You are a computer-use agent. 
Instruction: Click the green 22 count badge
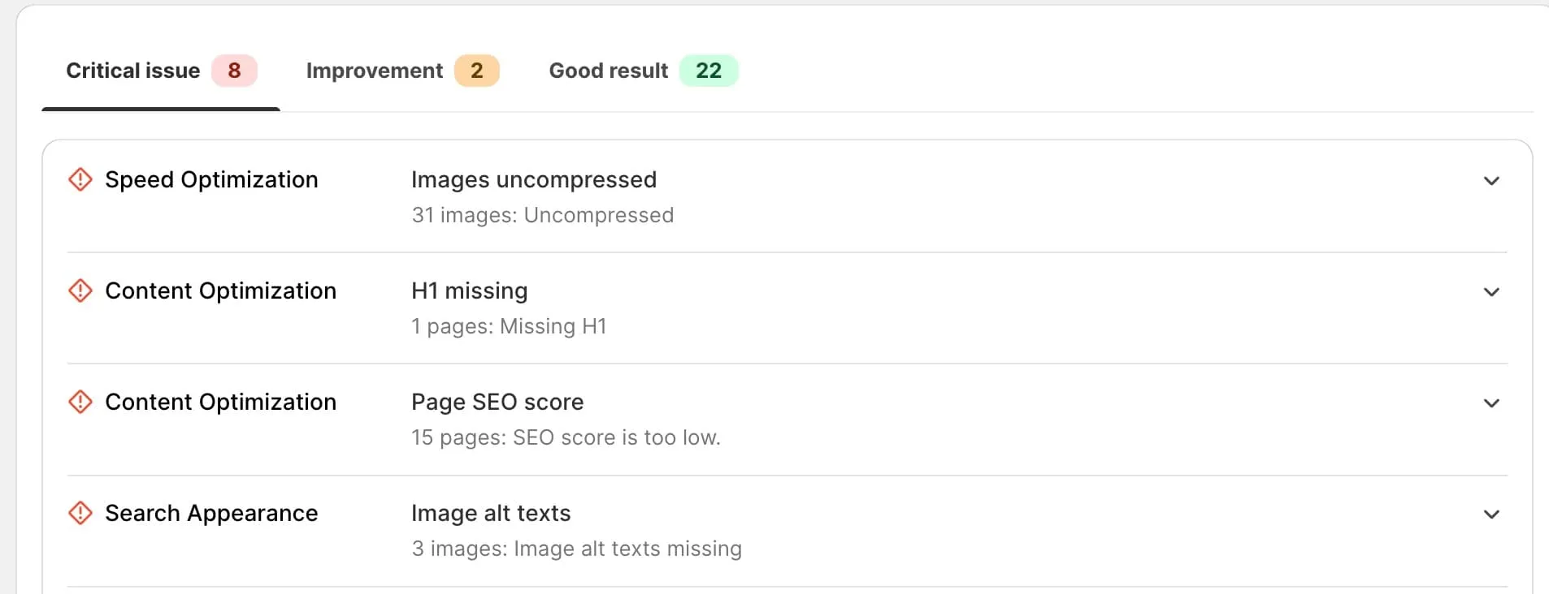click(709, 71)
